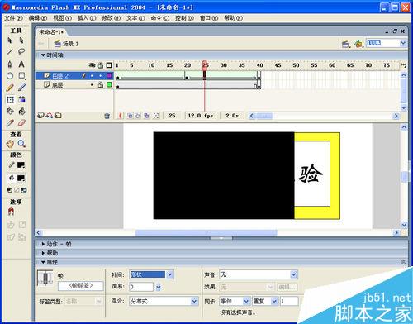
Task: Select the Rectangle tool
Action: click(x=21, y=76)
